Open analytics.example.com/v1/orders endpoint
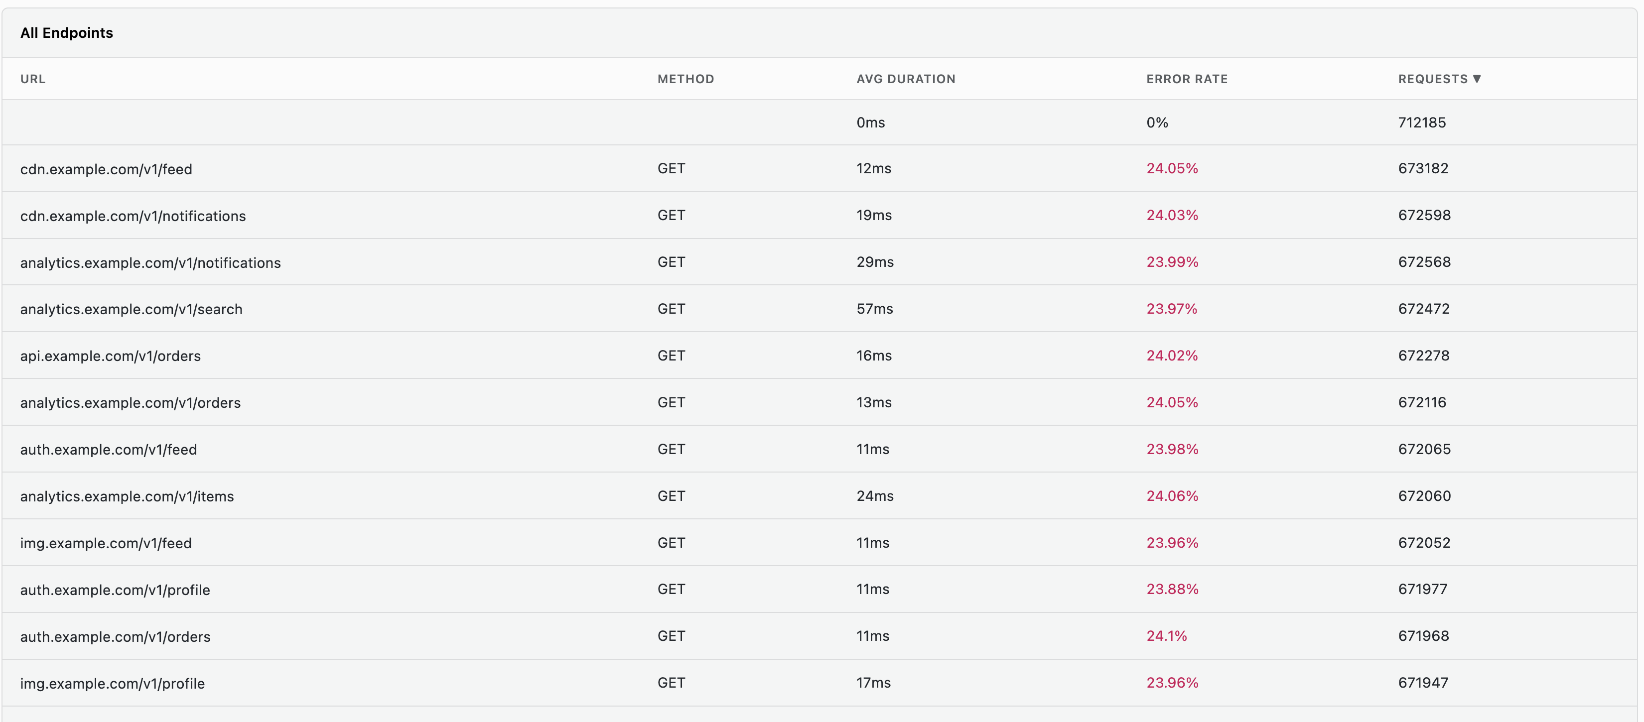Screen dimensions: 1644x722 [x=130, y=402]
